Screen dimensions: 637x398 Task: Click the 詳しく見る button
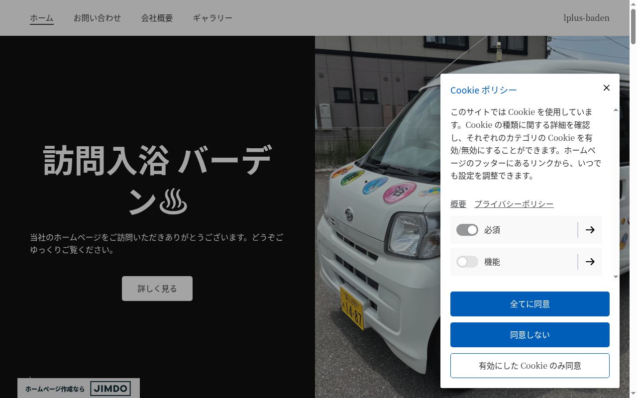(157, 289)
